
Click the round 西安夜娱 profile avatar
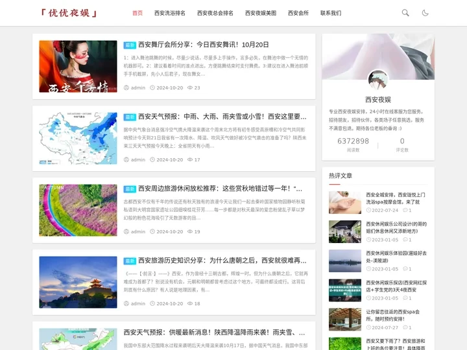378,80
